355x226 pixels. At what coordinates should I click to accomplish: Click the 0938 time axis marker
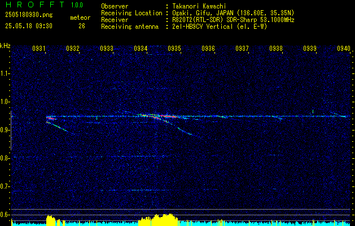[x=276, y=49]
